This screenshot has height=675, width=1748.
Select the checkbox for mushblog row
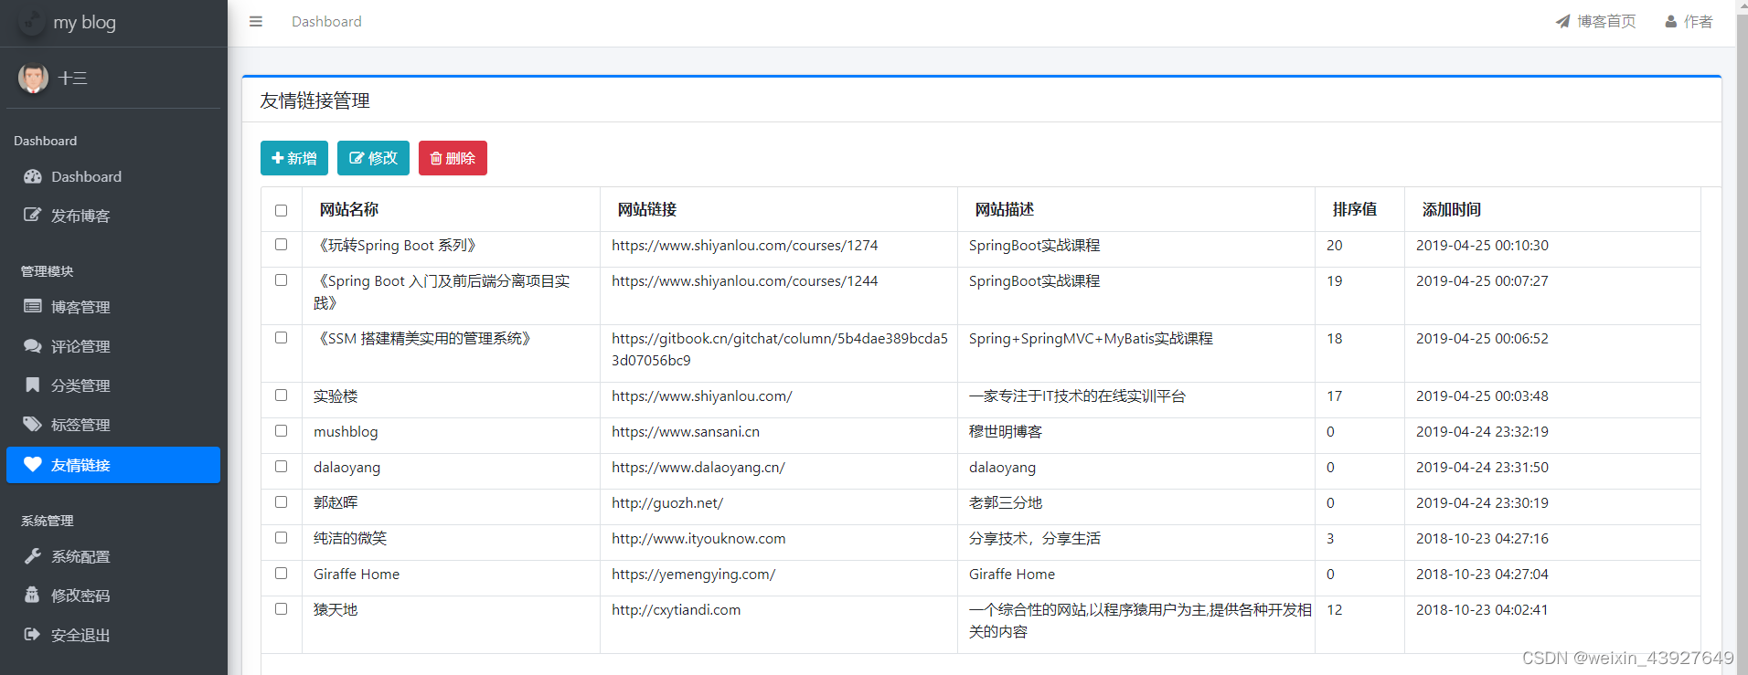[x=282, y=431]
